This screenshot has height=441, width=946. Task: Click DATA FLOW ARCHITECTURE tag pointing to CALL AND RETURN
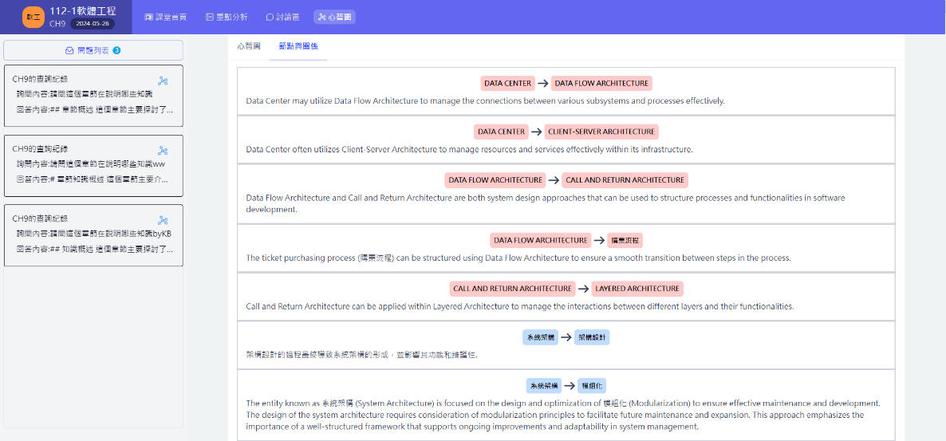(495, 179)
